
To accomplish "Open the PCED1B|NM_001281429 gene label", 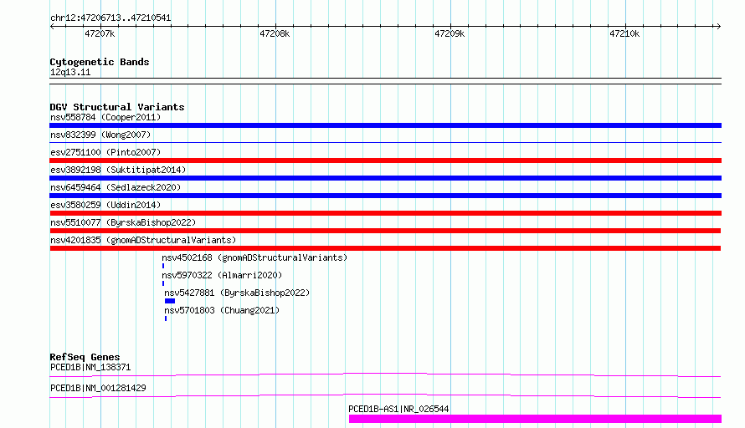I will [98, 388].
